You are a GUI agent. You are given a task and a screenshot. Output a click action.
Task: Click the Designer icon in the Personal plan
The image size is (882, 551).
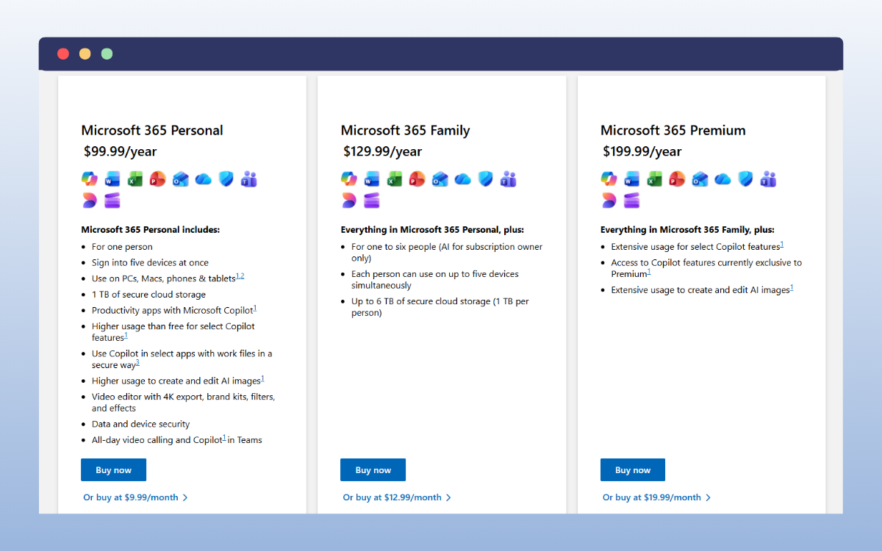(x=89, y=201)
